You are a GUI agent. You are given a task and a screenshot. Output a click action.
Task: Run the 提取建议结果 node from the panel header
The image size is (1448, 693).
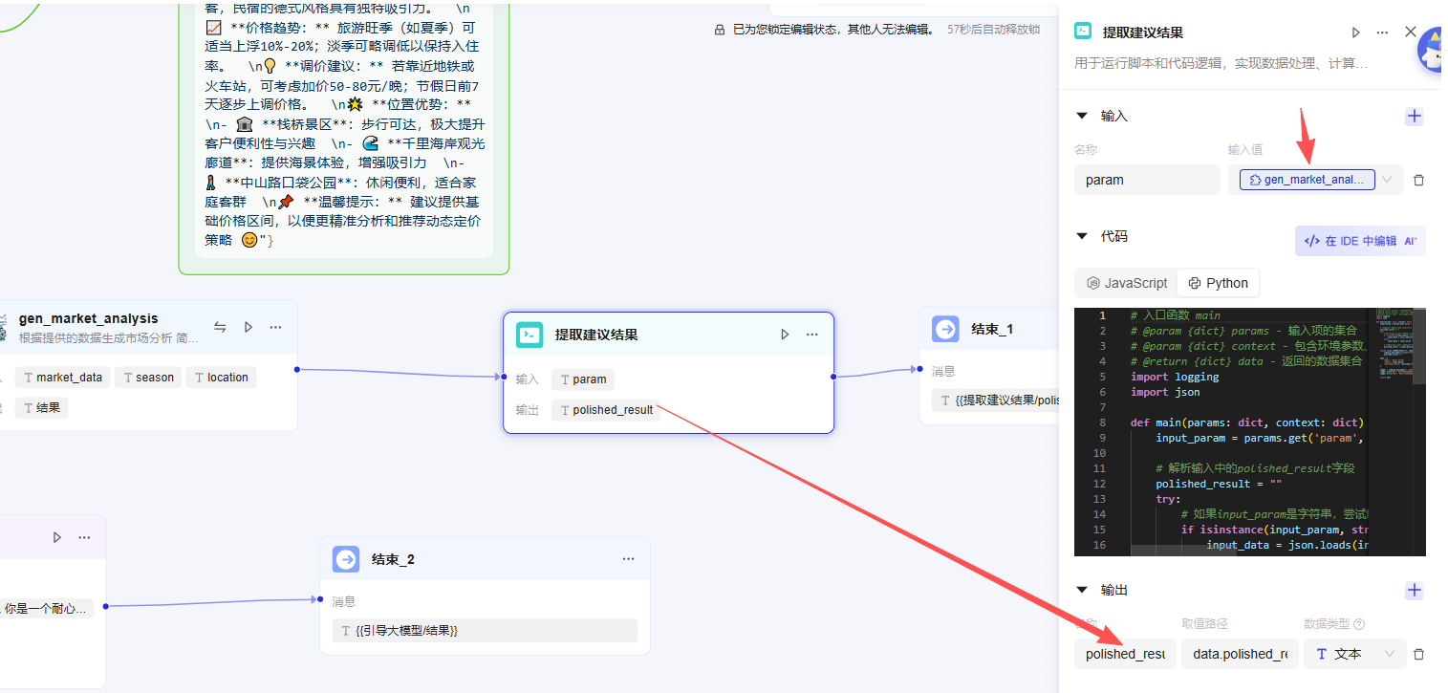1355,32
